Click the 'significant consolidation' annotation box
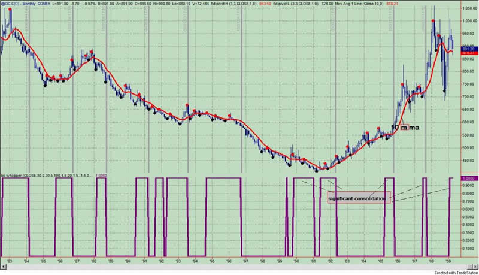Screen dimensions: 479x275 (359, 198)
